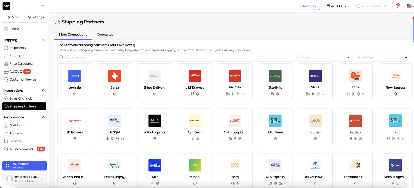Focus the Search by Order ID field
Screen dimensions: 414x188
coord(373,6)
